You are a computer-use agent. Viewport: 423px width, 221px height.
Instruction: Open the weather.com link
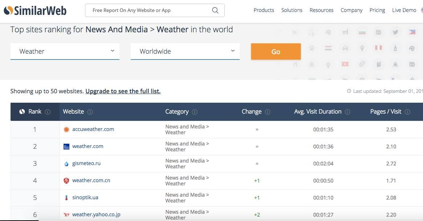(x=88, y=146)
